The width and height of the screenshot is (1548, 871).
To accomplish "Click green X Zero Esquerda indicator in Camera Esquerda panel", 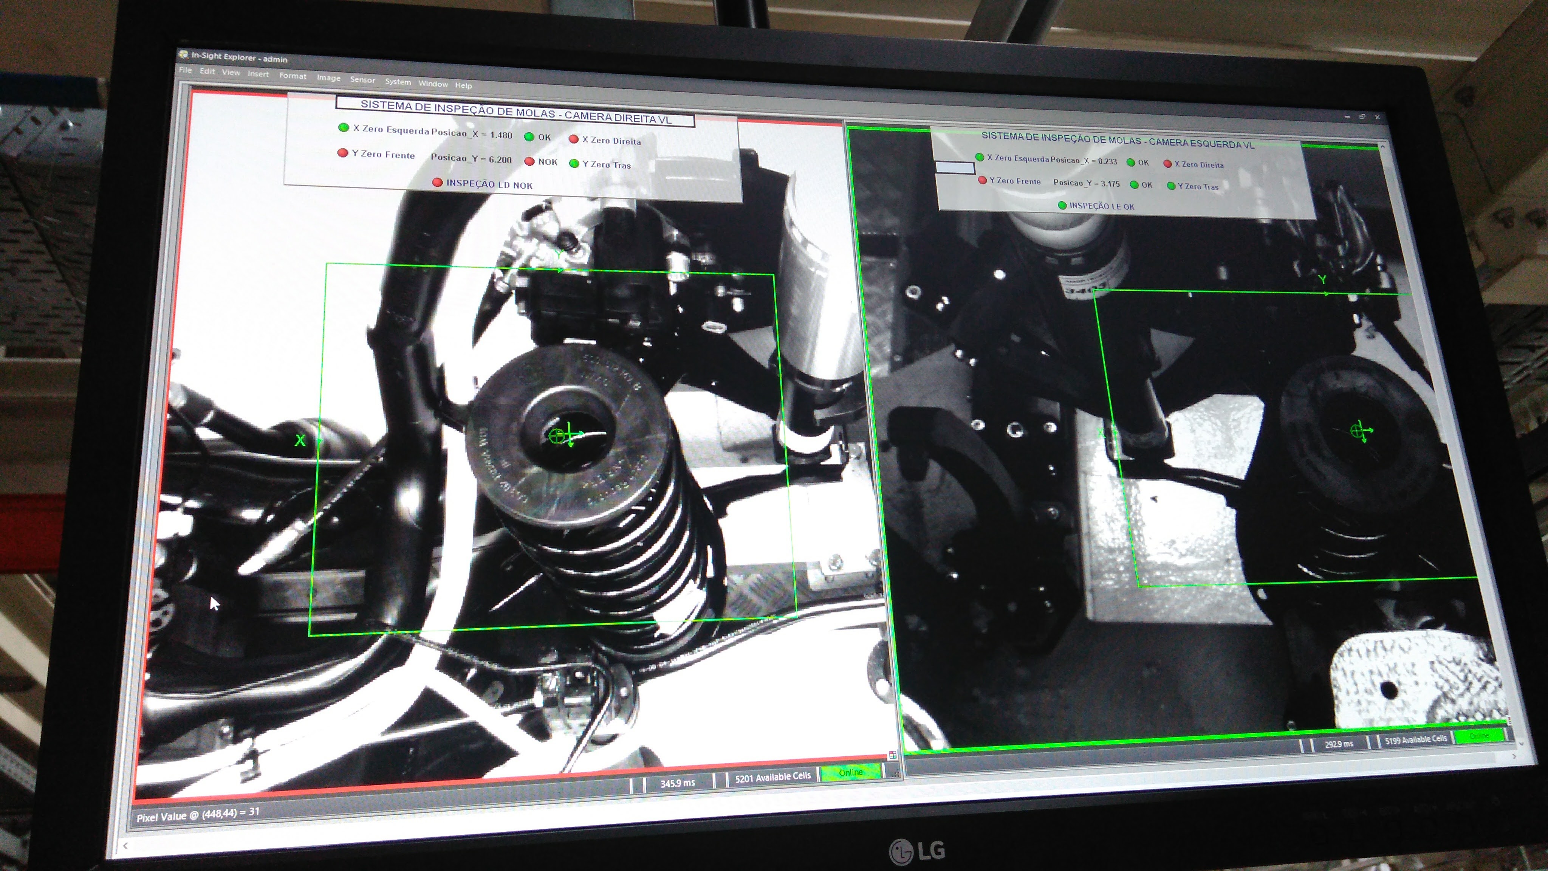I will [980, 157].
